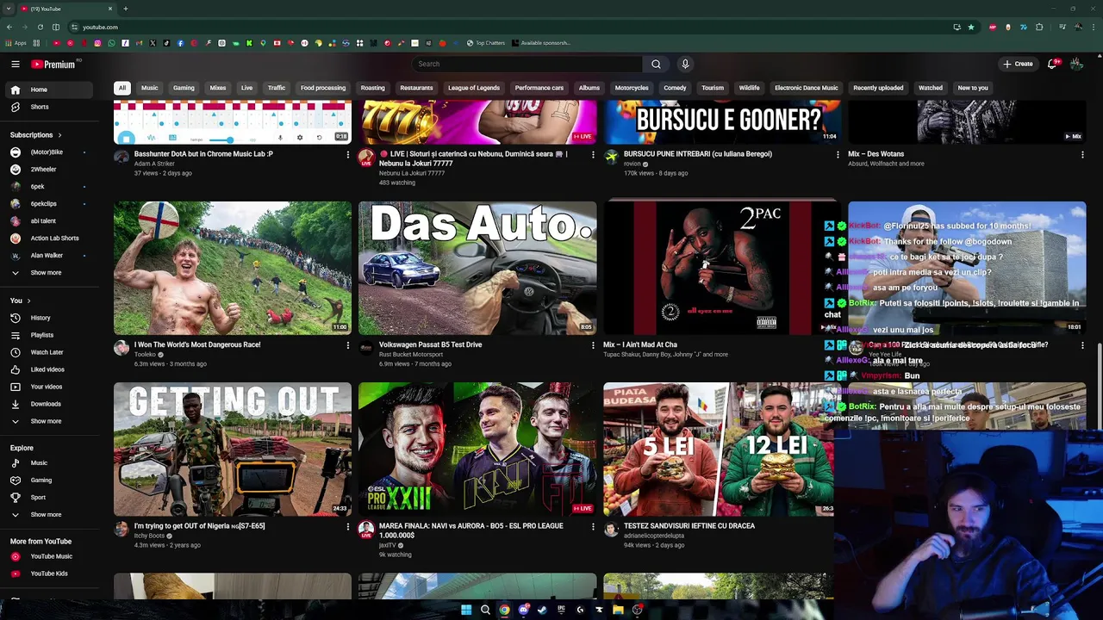The width and height of the screenshot is (1103, 620).
Task: Open Steam from the taskbar
Action: [542, 610]
